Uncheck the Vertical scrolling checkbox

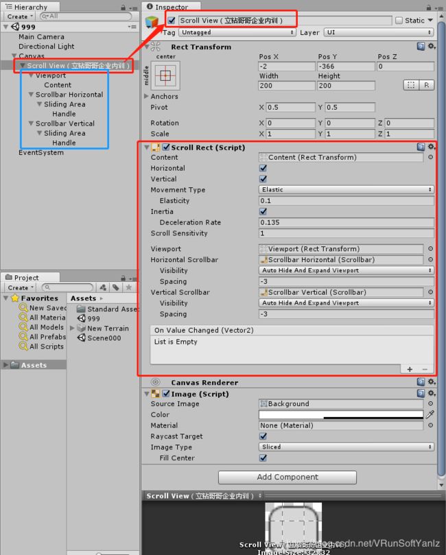pyautogui.click(x=263, y=179)
